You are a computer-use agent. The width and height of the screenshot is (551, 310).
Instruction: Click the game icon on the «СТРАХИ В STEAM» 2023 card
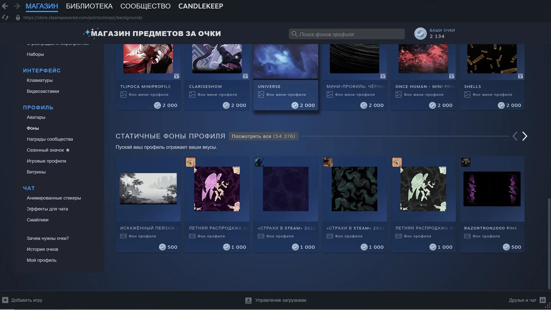tap(328, 162)
